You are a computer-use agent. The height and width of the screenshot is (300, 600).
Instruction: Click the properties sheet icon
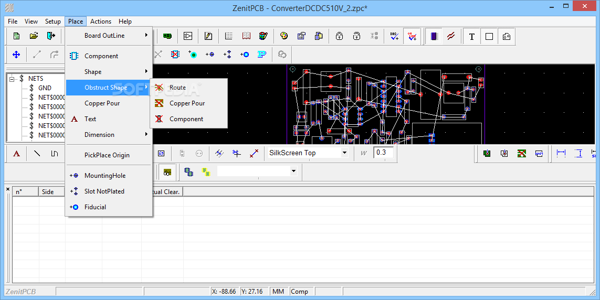tap(301, 36)
